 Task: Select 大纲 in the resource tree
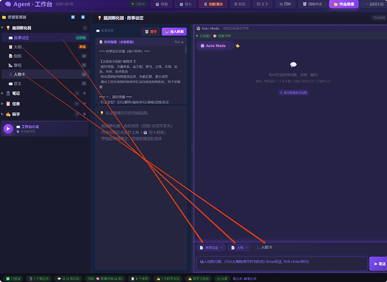coord(45,47)
